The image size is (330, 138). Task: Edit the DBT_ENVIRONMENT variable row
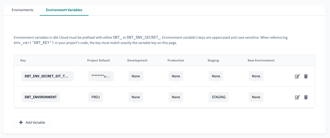297,97
